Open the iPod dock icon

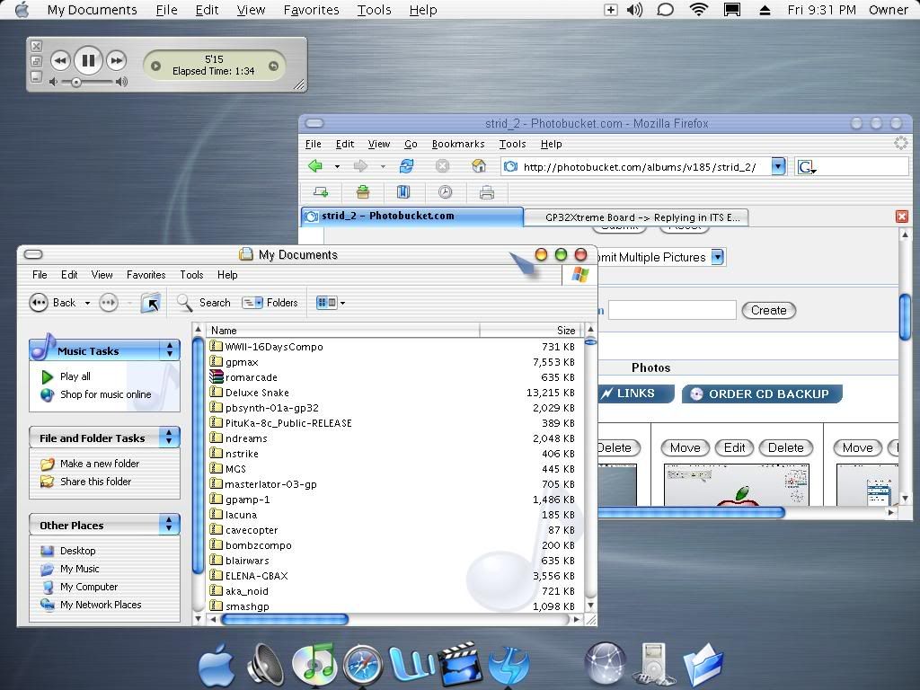pyautogui.click(x=652, y=664)
